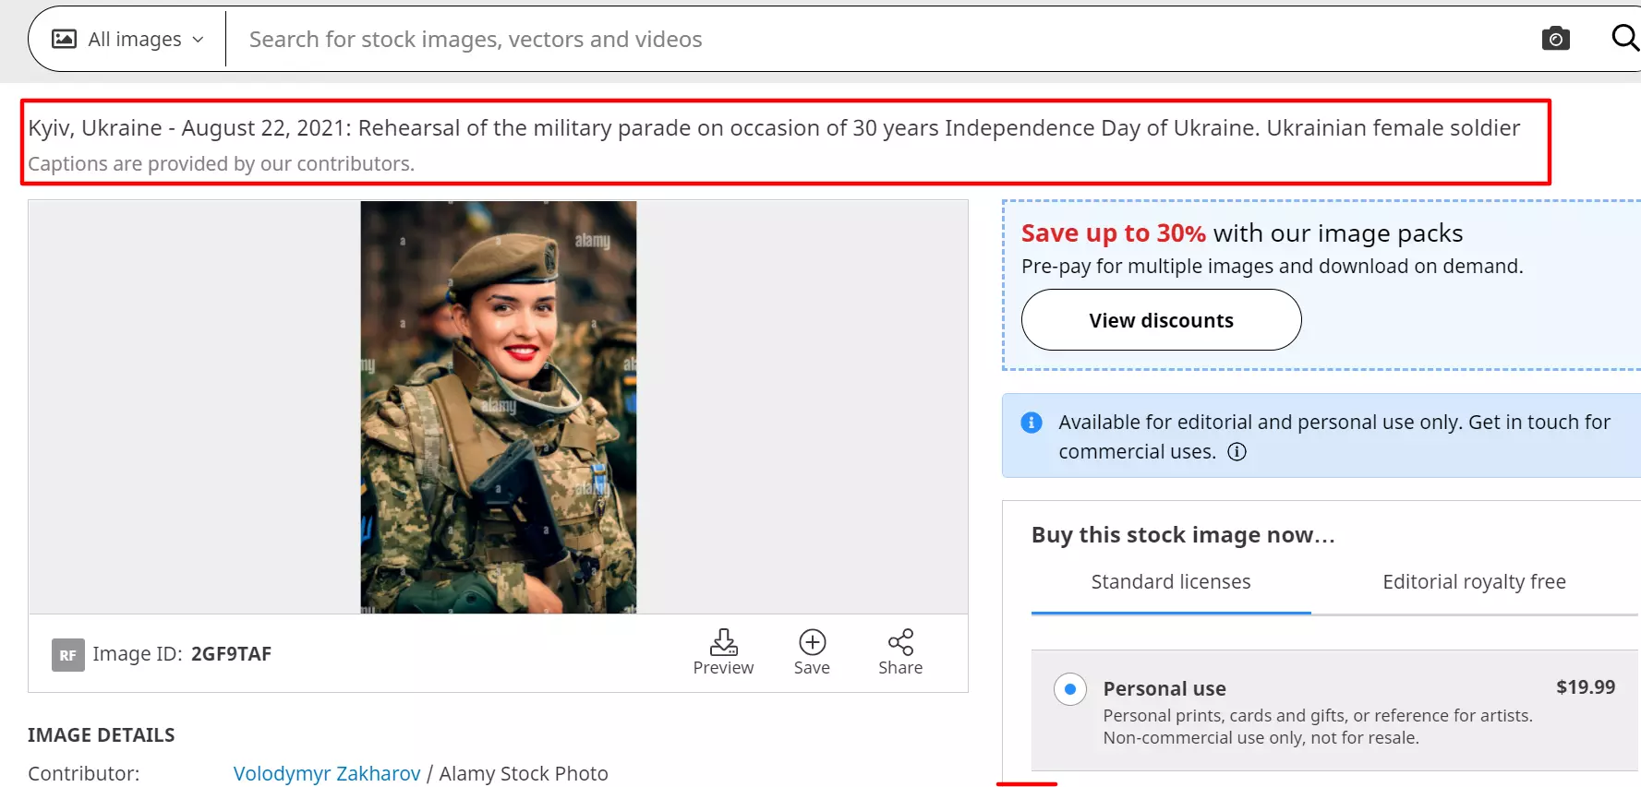Click the image ID 2GF9TAF text
Screen dimensions: 1641x787
(x=231, y=654)
